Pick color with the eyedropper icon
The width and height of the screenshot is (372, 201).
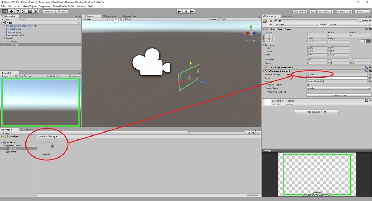click(x=370, y=78)
